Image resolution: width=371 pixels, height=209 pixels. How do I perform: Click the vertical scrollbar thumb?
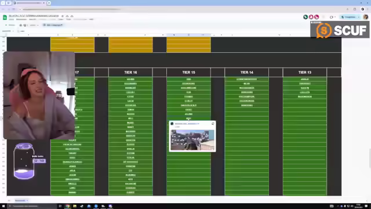pyautogui.click(x=369, y=158)
